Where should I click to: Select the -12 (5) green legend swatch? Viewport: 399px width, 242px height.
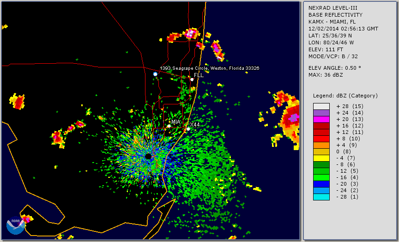[321, 171]
